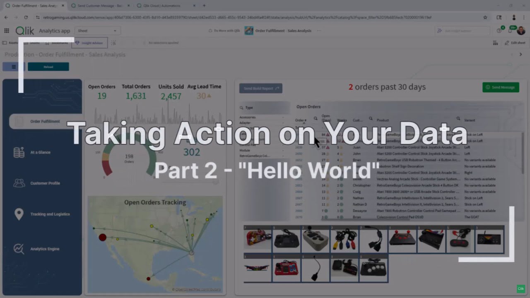530x298 pixels.
Task: Click Edit sheet
Action: [515, 43]
